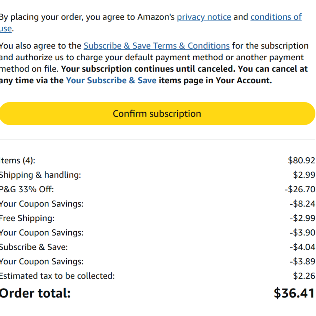The height and width of the screenshot is (316, 316).
Task: Click the $36.41 order total amount
Action: pos(294,293)
